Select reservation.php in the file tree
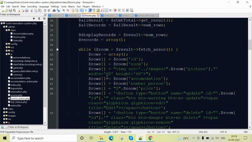252x142 pixels. 19,92
